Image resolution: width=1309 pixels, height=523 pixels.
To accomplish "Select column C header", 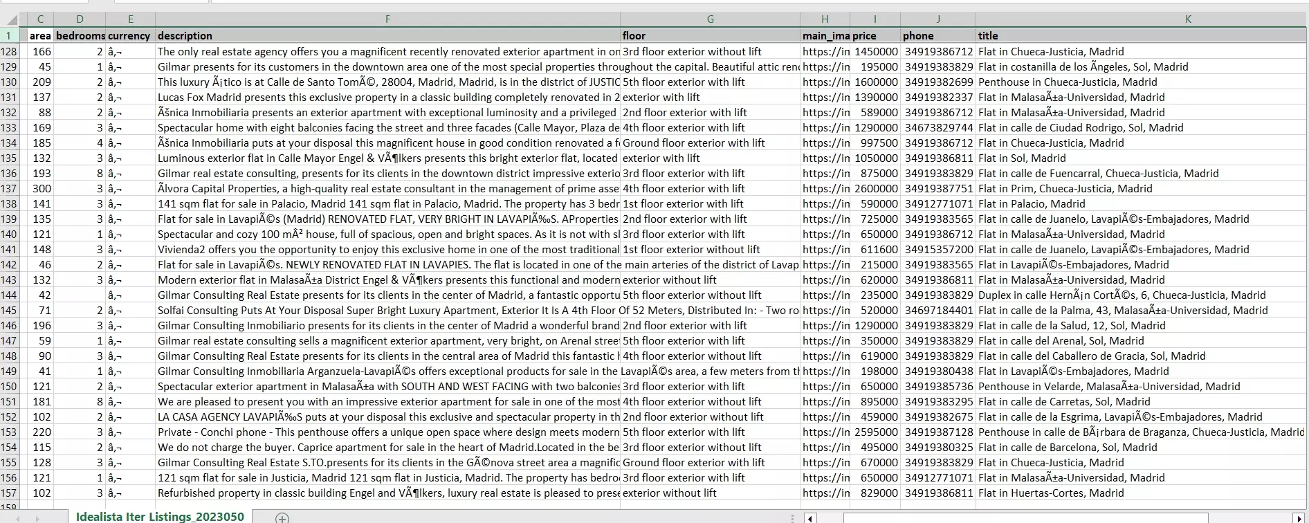I will tap(40, 19).
